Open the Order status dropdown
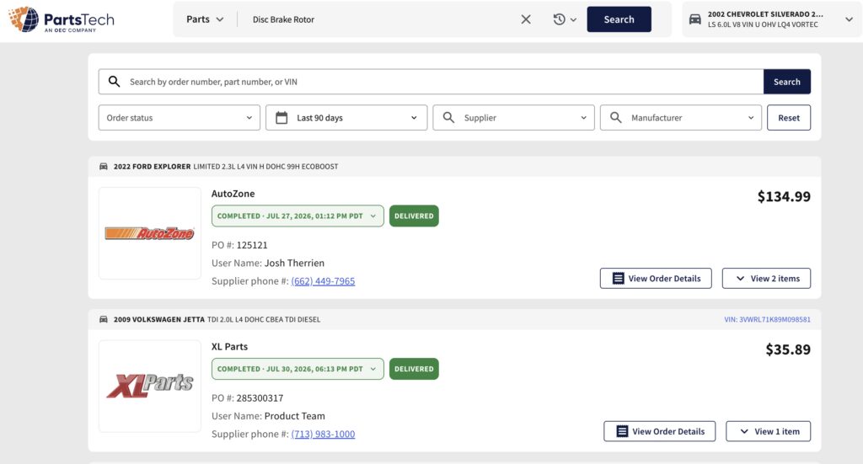 [x=180, y=118]
